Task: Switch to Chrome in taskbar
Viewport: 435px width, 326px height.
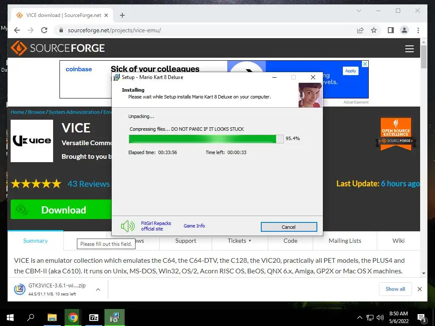Action: click(73, 318)
